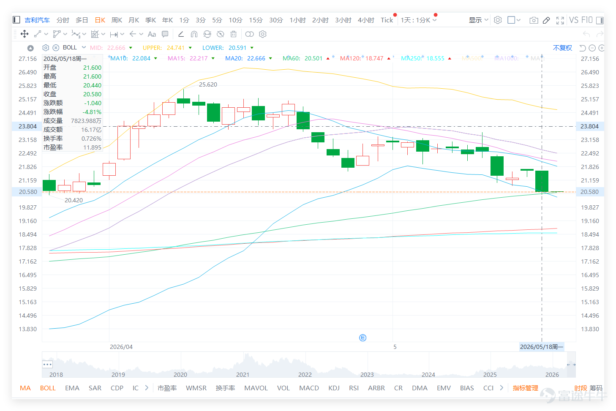The height and width of the screenshot is (411, 616).
Task: Hide all drawings with crossed-eye icon
Action: coord(220,34)
